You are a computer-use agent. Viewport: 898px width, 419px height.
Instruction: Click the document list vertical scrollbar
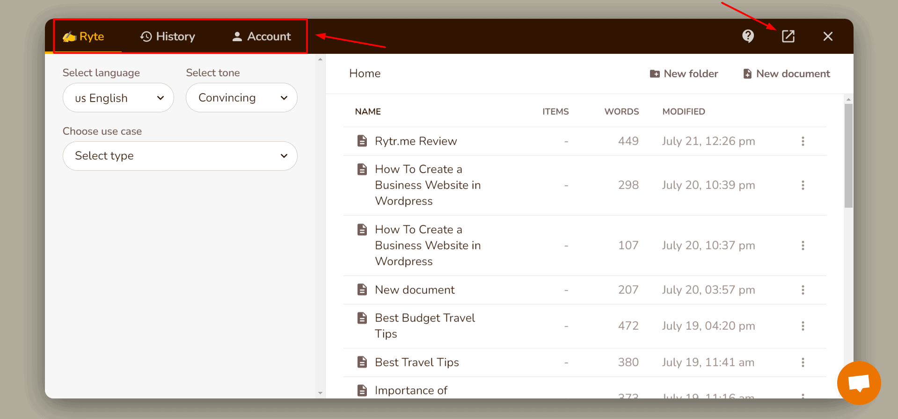tap(848, 155)
